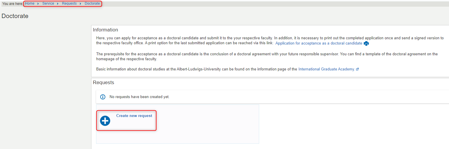This screenshot has width=449, height=149.
Task: Open Service from the breadcrumb trail
Action: (x=48, y=3)
